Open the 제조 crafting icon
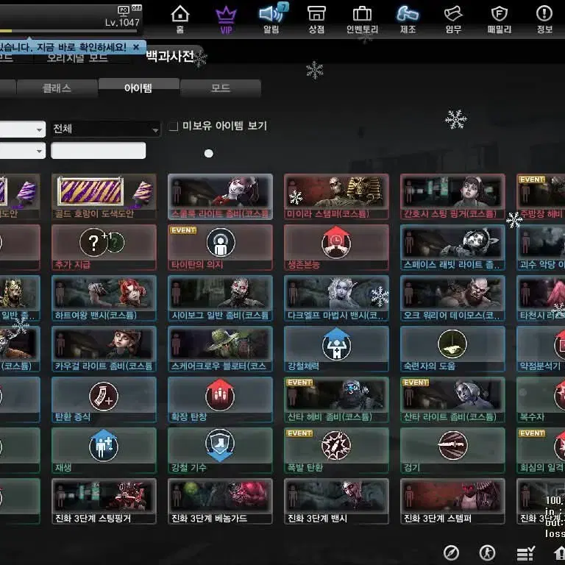The image size is (565, 565). point(408,14)
